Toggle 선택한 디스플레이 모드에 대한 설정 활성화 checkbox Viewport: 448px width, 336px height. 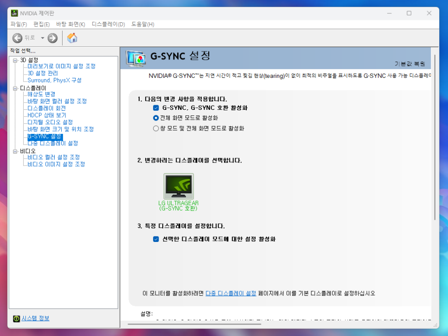pos(156,239)
